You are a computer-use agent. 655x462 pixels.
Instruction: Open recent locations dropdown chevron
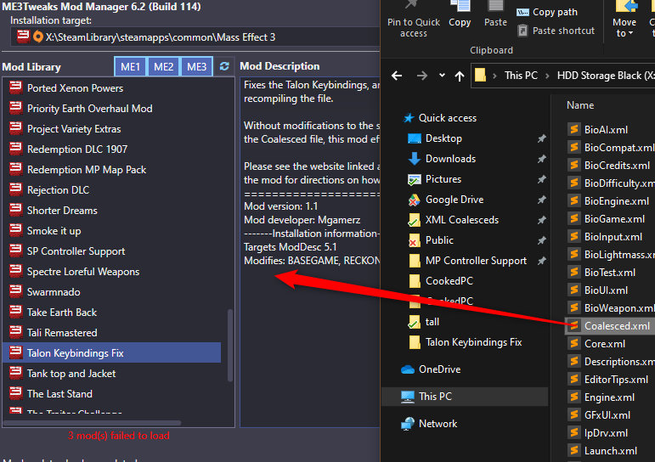click(440, 76)
